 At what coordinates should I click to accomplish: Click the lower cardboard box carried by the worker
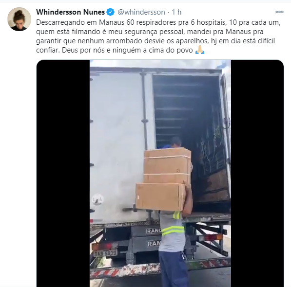click(x=160, y=197)
